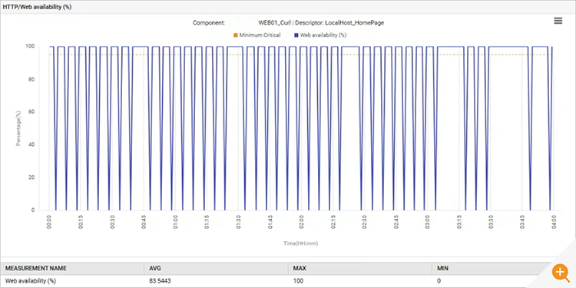Click the 03:15 time axis label
Image resolution: width=576 pixels, height=288 pixels.
pos(459,222)
